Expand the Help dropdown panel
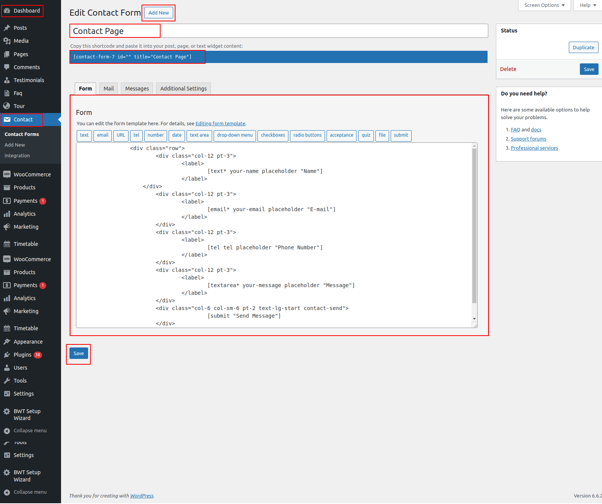The width and height of the screenshot is (602, 504). 588,5
